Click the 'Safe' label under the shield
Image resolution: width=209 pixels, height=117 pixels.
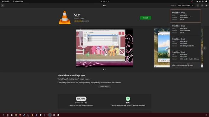tap(128, 103)
